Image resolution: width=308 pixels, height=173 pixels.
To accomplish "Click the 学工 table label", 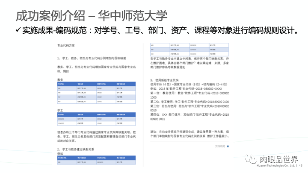I will 60,110.
